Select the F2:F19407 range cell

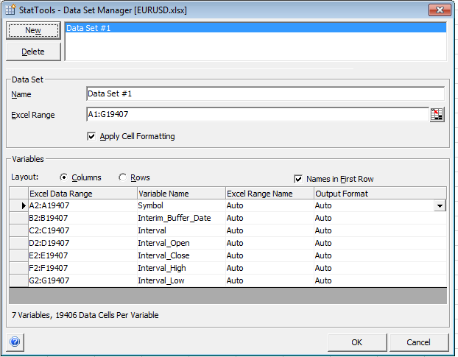coord(82,268)
